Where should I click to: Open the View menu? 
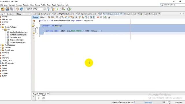click(6, 5)
